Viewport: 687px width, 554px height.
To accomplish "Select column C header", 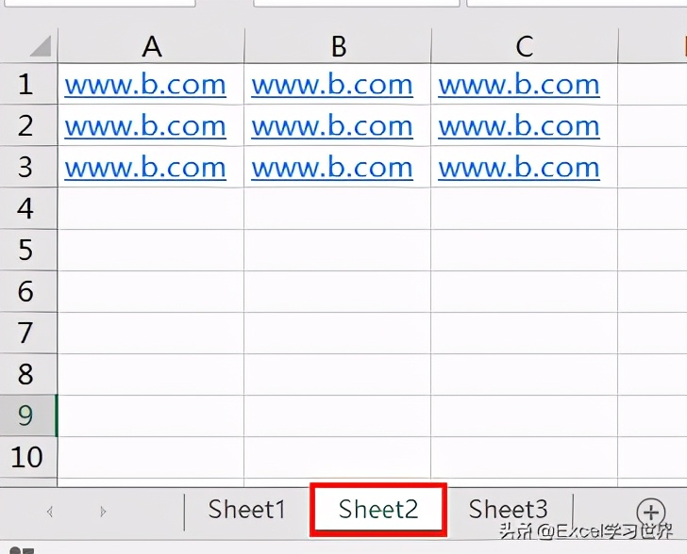I will coord(525,46).
